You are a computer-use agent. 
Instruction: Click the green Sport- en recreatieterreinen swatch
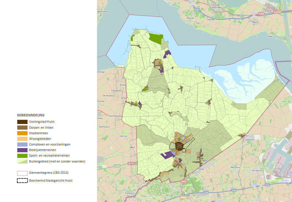pos(22,155)
